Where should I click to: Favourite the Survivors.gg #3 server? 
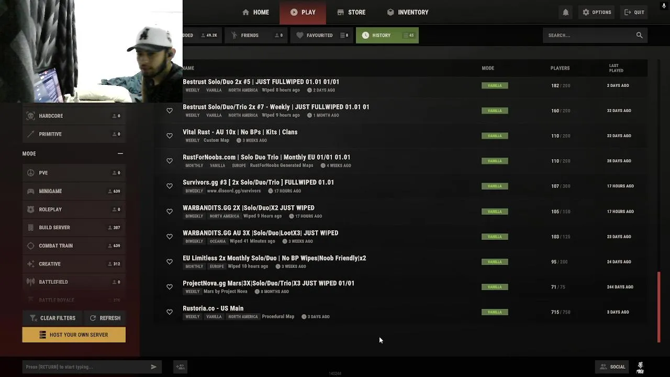click(170, 186)
